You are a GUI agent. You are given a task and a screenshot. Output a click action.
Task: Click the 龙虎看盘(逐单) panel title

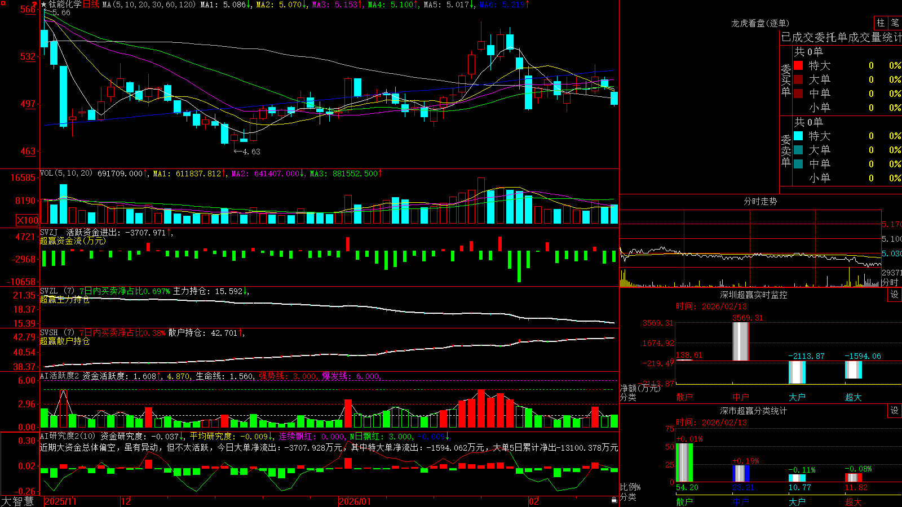coord(760,23)
